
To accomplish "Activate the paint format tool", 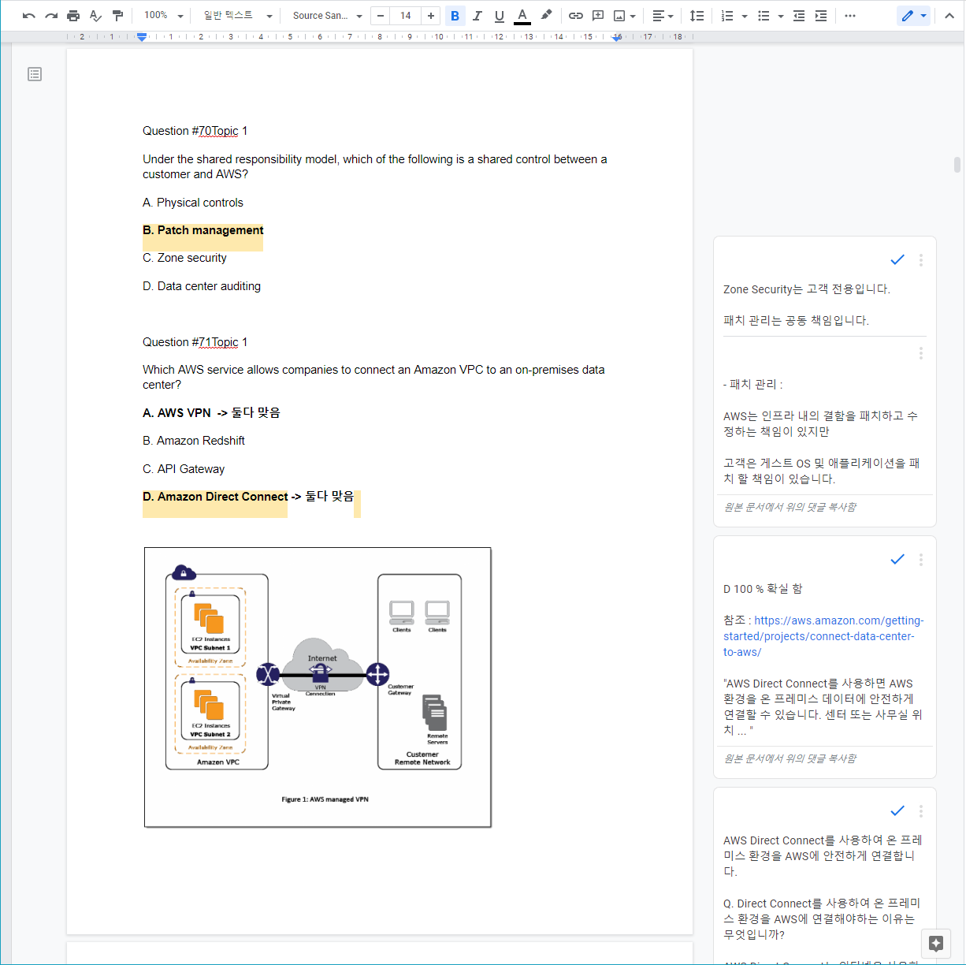I will click(x=117, y=16).
